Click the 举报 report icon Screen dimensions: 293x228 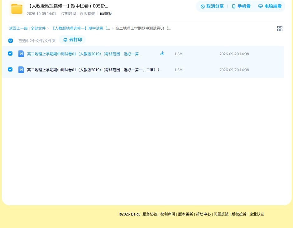[102, 13]
